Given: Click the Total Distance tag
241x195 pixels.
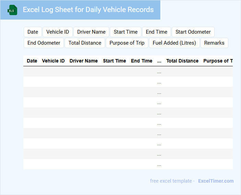Looking at the screenshot, I should click(85, 43).
